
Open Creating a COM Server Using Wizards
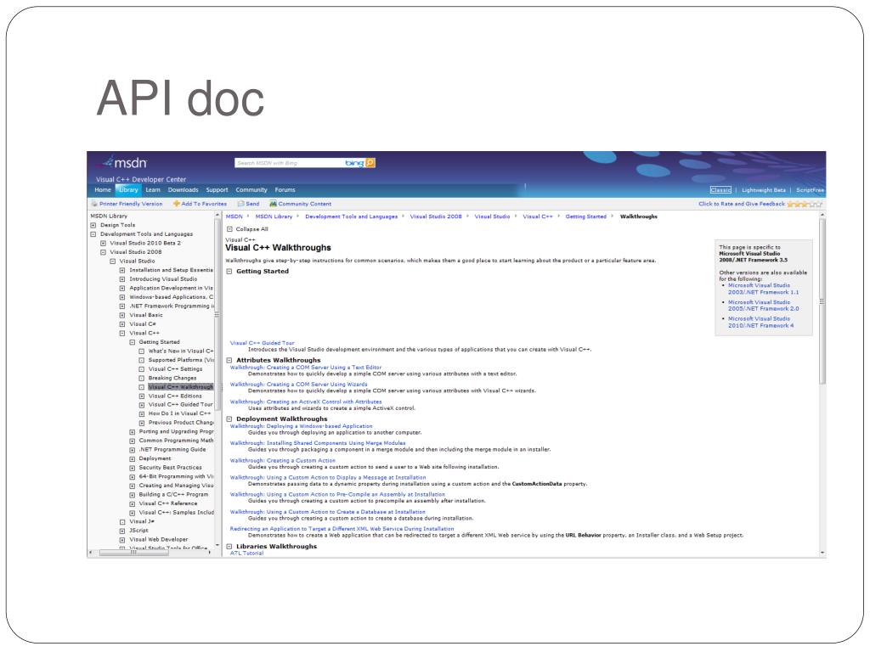coord(298,385)
